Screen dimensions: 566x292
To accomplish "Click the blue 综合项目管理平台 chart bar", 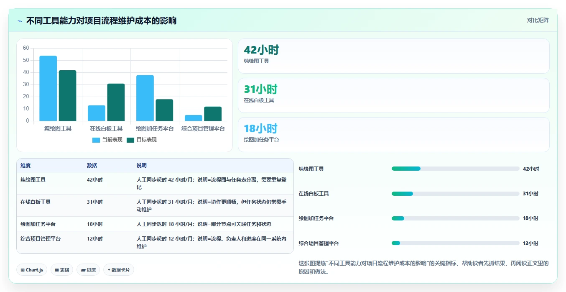I will pos(194,118).
